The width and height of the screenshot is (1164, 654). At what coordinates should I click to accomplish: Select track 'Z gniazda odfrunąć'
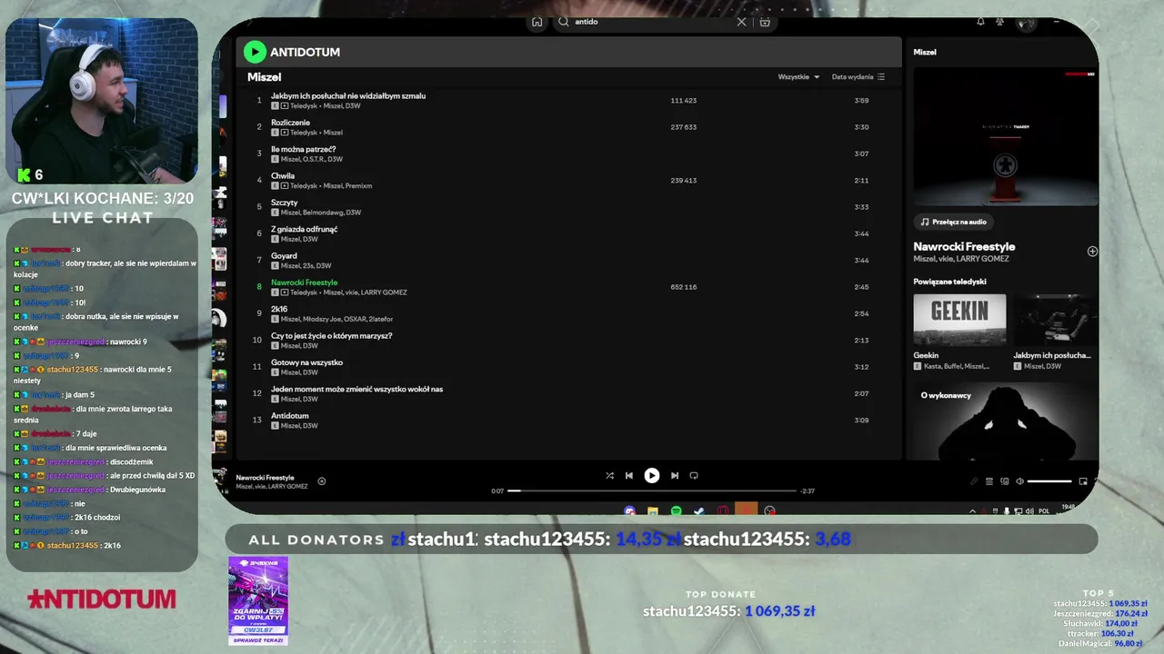pos(305,229)
